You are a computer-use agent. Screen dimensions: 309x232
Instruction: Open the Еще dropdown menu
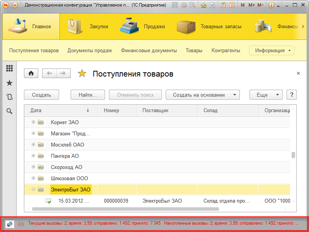[266, 95]
